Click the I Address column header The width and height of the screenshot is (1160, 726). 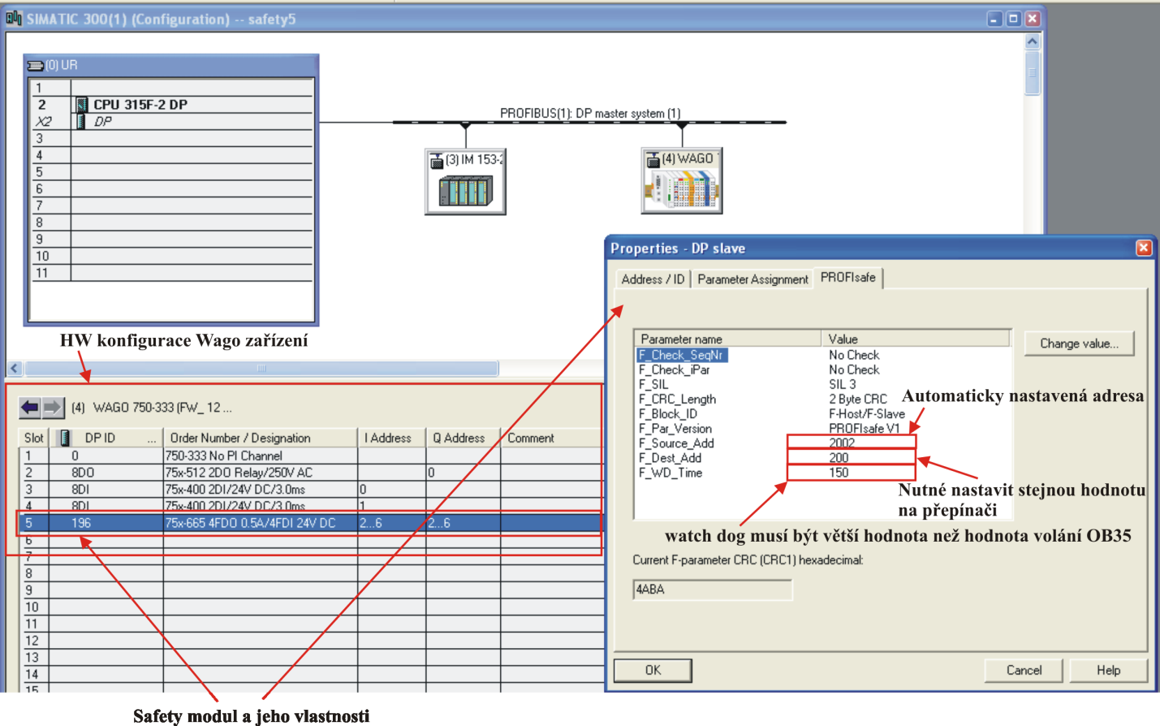(x=391, y=438)
